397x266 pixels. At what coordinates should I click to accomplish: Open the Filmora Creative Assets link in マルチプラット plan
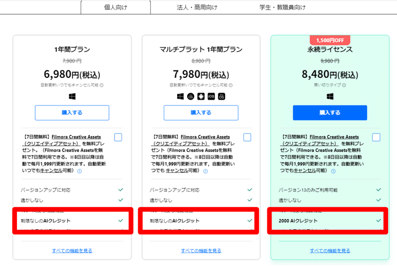pos(205,137)
